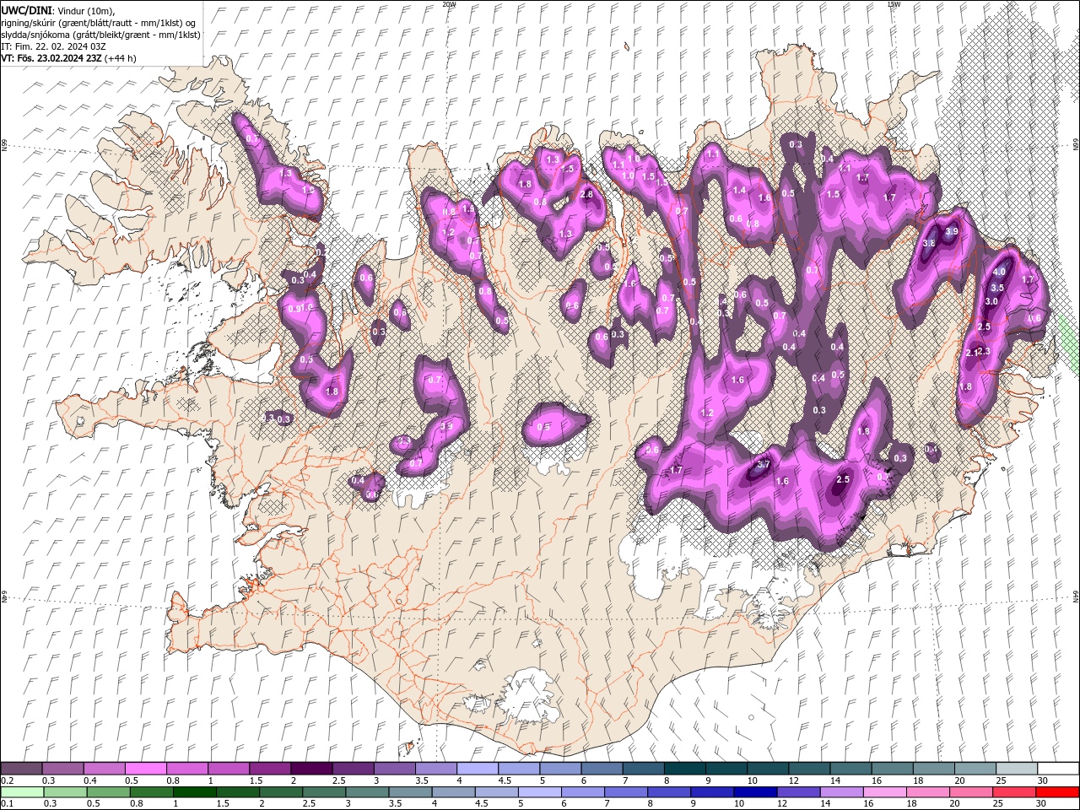Select the pink swatch labeled 16 in rain legend
Screen dimensions: 1080x810
pos(885,792)
